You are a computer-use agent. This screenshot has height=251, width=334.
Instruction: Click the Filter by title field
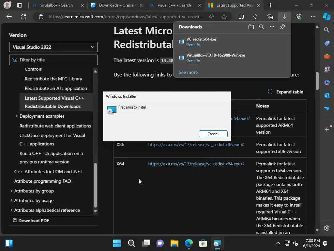pyautogui.click(x=53, y=60)
